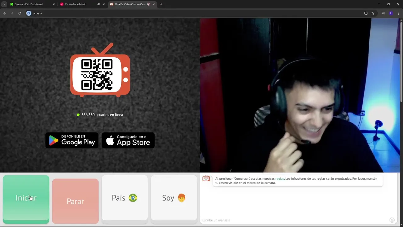This screenshot has width=403, height=227.
Task: Close the OmeTV Video Chat tab
Action: click(x=154, y=4)
